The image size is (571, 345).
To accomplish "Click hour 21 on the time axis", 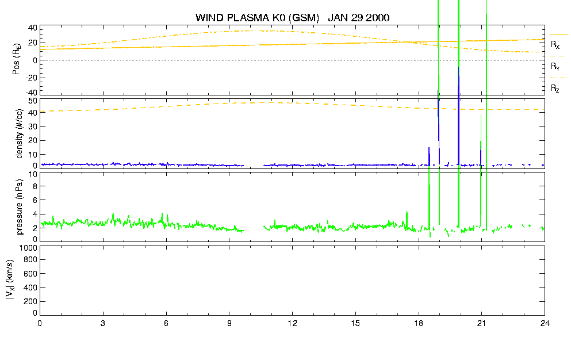I will click(x=482, y=323).
